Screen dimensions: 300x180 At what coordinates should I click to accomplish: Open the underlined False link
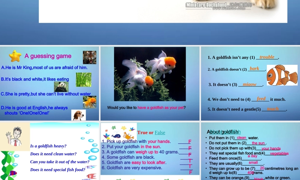coord(160,133)
